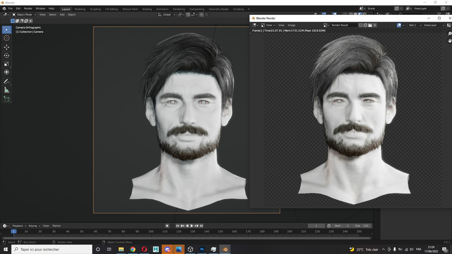The width and height of the screenshot is (452, 254).
Task: Click the Blender logo menu icon
Action: (4, 9)
